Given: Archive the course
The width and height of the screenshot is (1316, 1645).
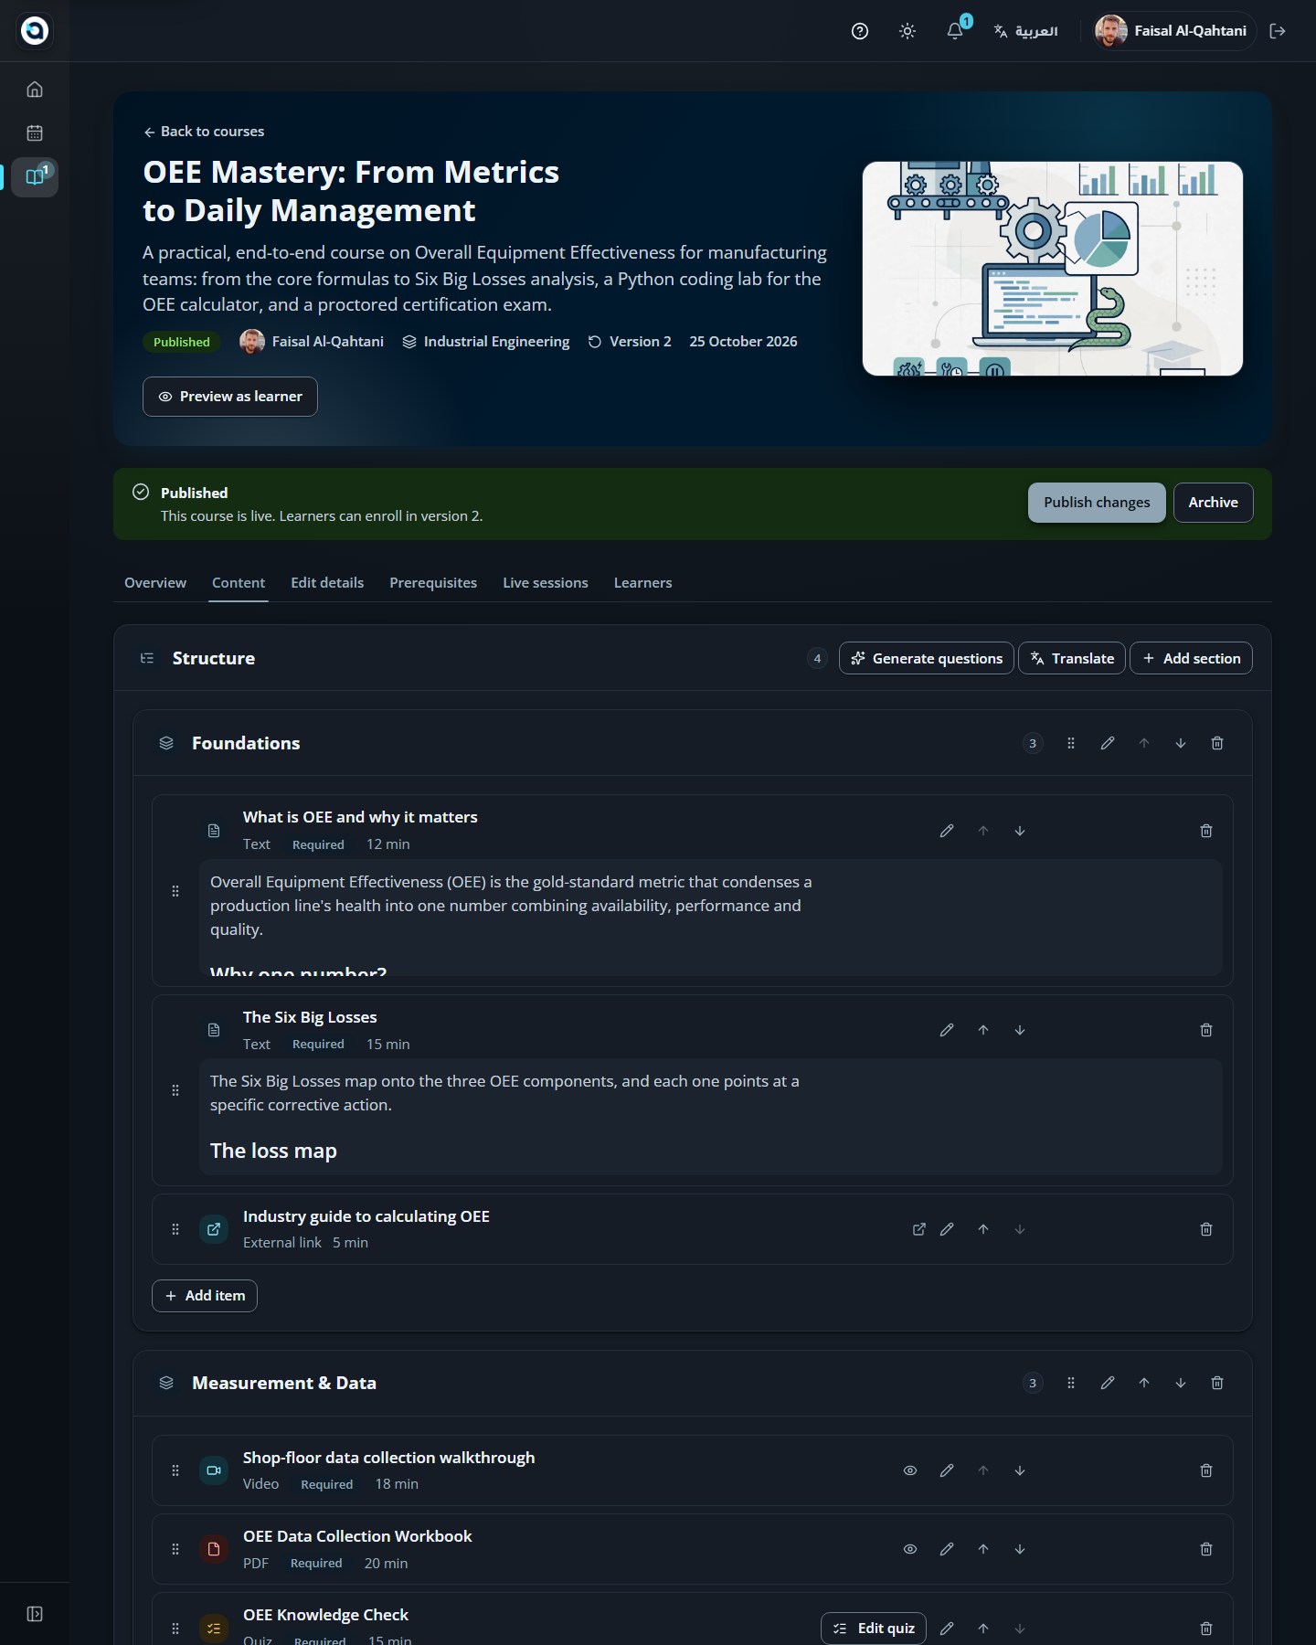Looking at the screenshot, I should click(1214, 503).
